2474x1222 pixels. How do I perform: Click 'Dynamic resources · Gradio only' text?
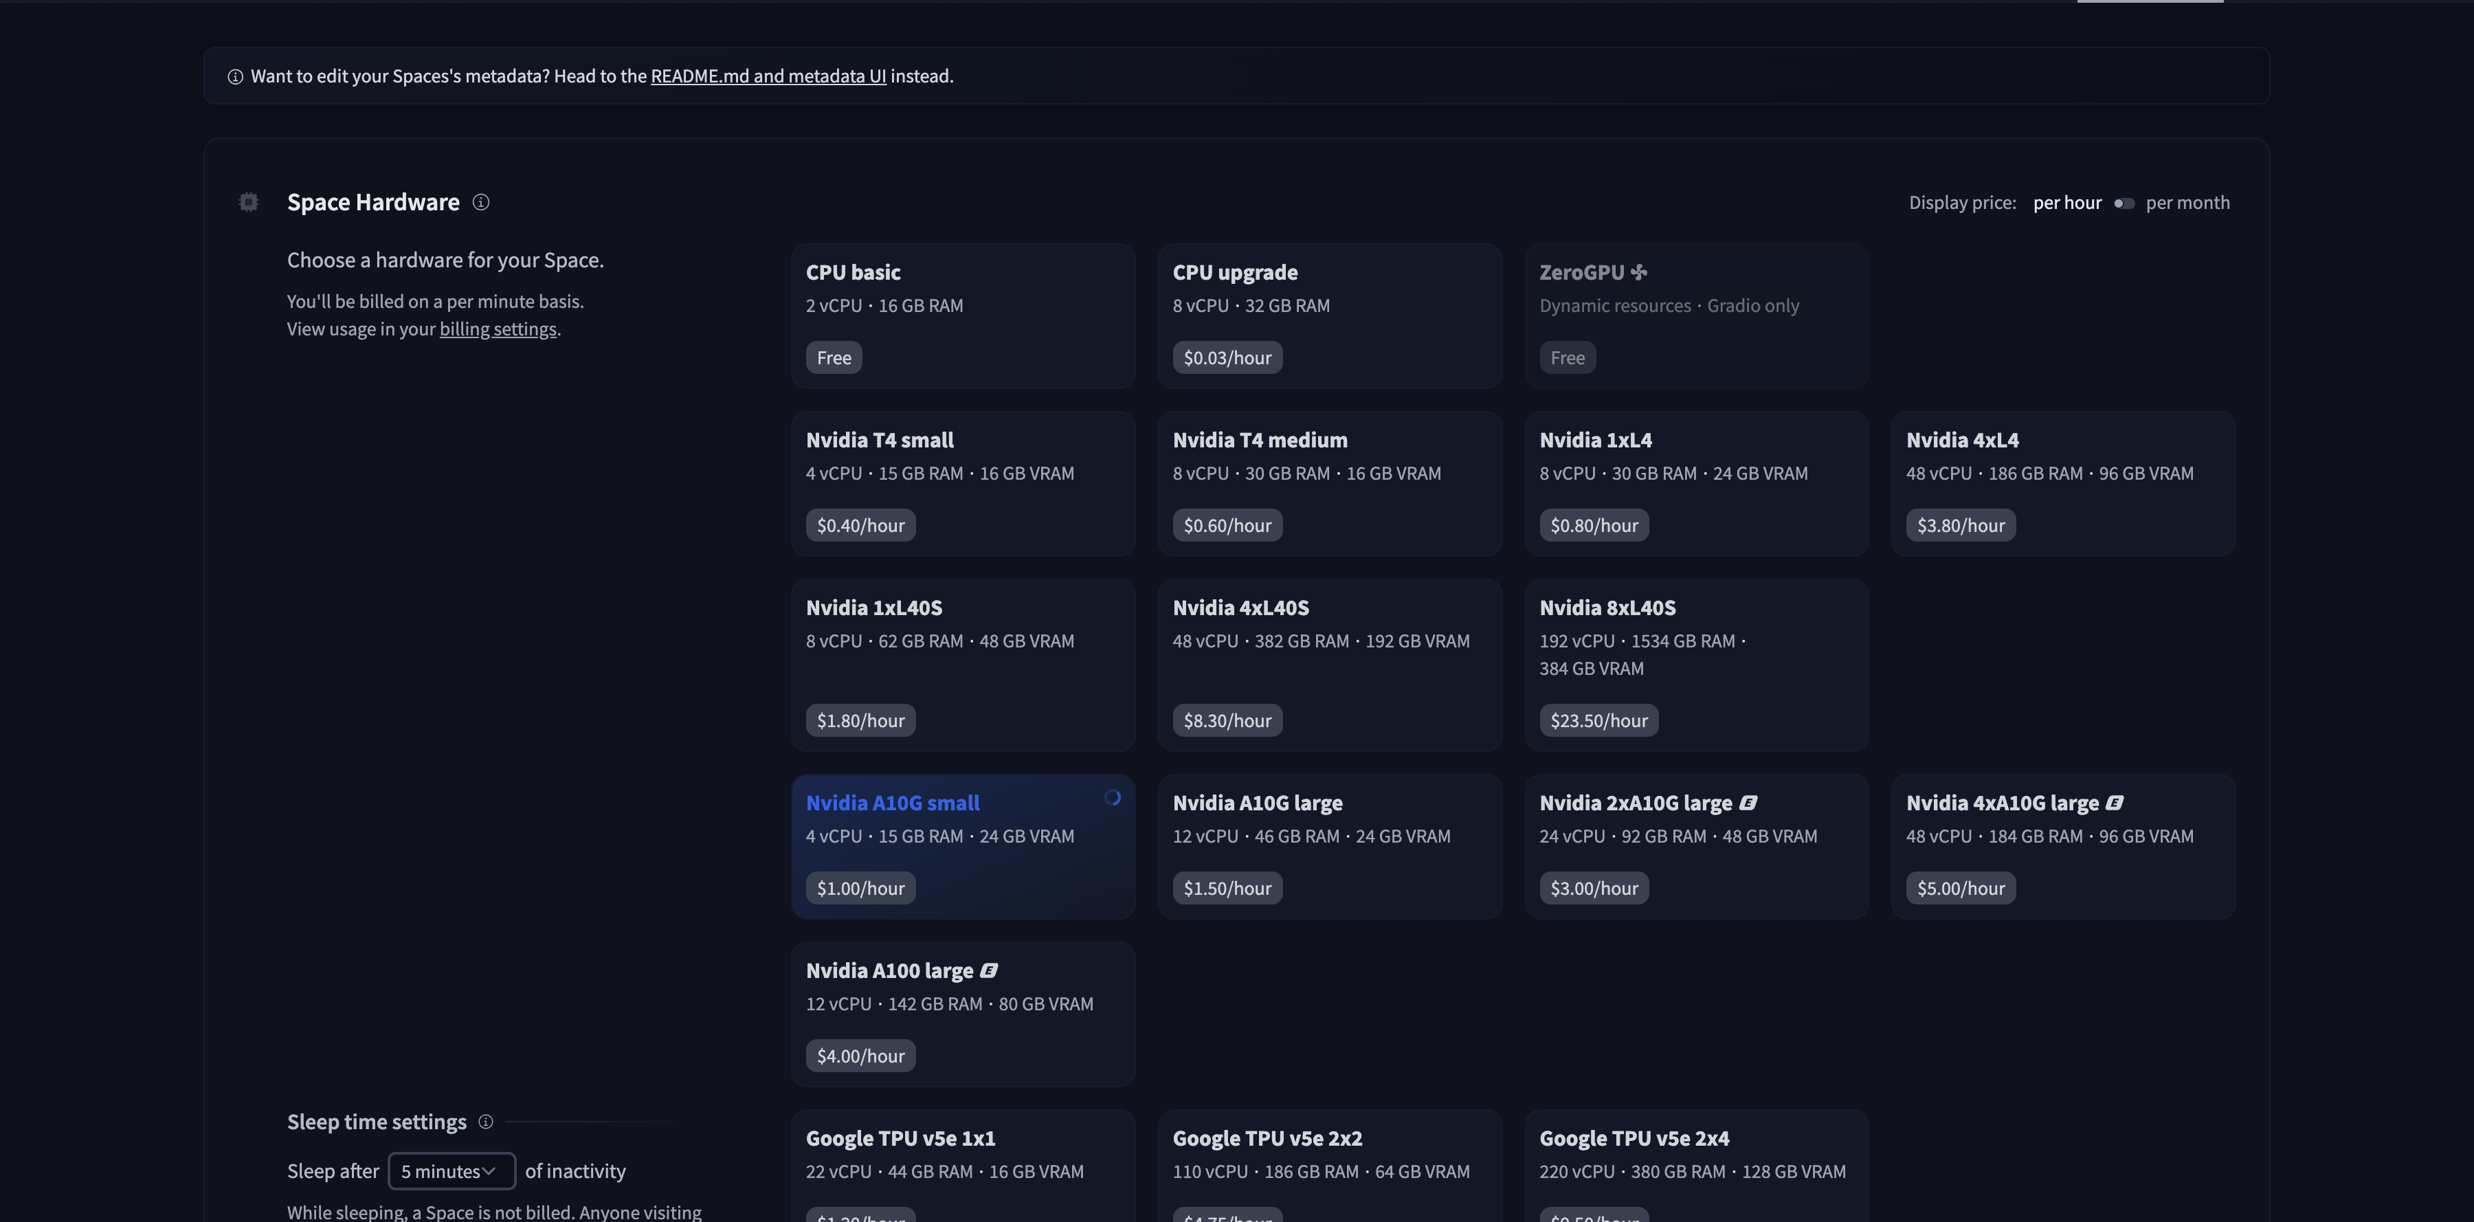pyautogui.click(x=1669, y=305)
